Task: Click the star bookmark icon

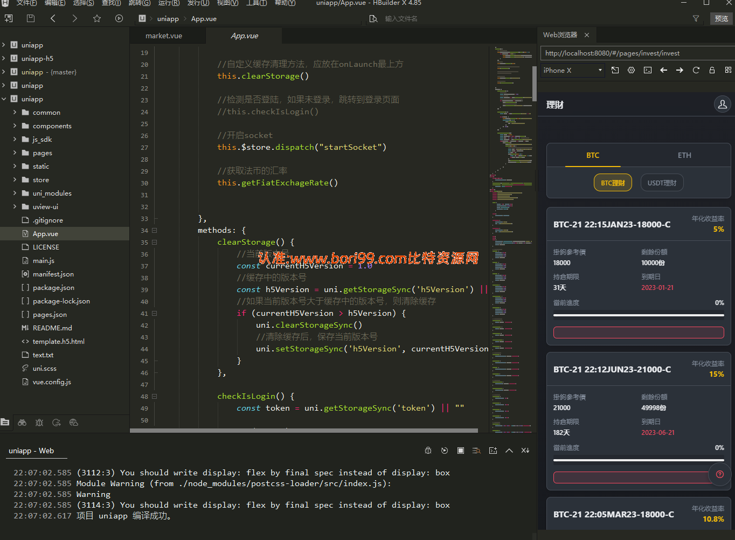Action: pyautogui.click(x=97, y=18)
